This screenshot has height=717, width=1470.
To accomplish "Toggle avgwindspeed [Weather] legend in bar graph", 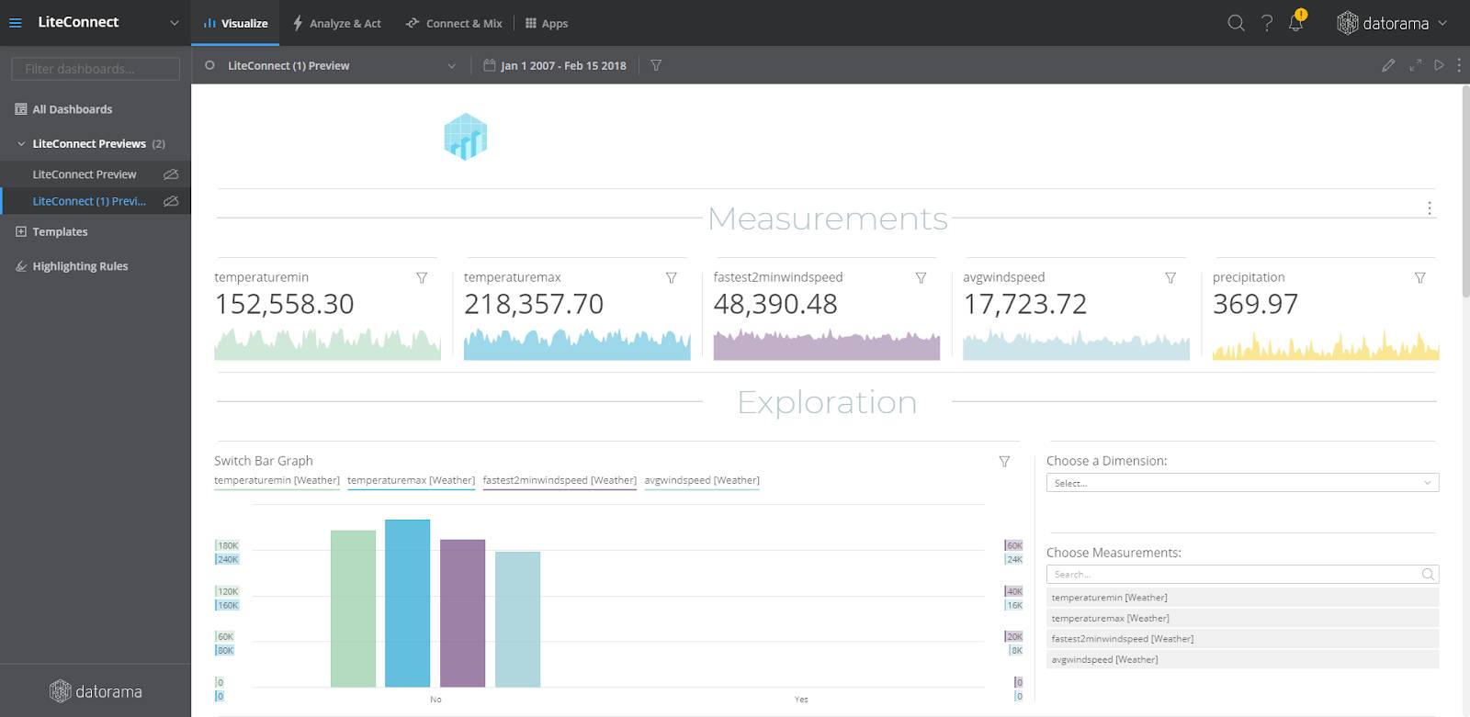I will point(702,480).
